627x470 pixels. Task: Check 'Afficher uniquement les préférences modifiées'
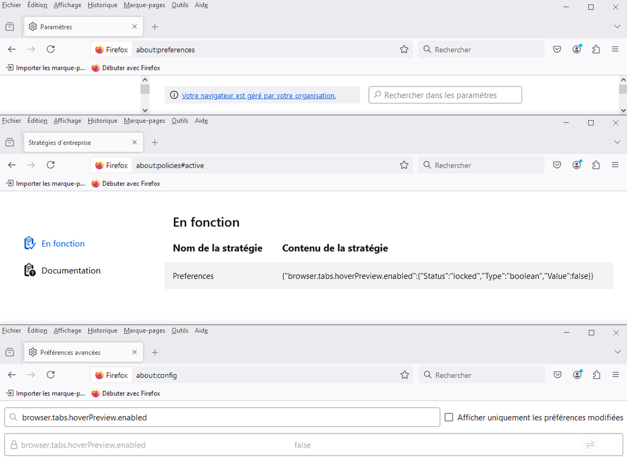[x=449, y=417]
